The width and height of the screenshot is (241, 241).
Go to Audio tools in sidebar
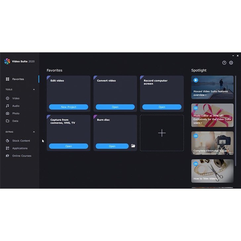tap(16, 106)
